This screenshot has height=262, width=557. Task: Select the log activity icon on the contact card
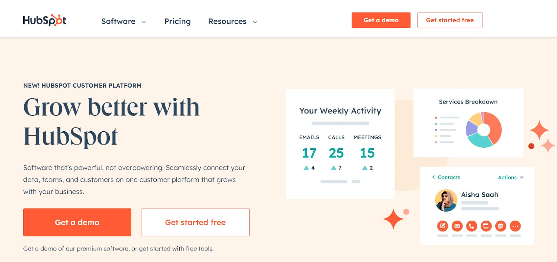486,226
